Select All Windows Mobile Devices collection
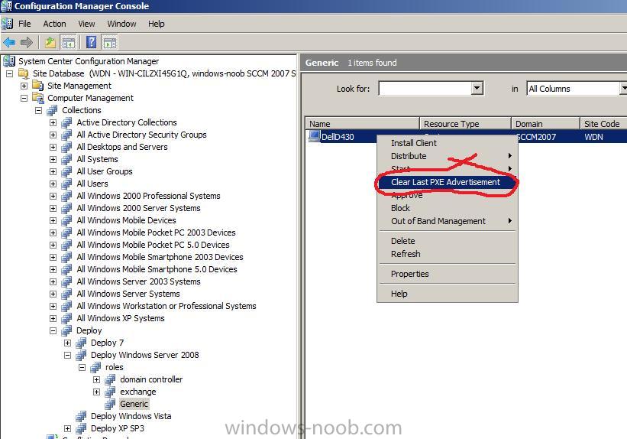 (x=126, y=220)
